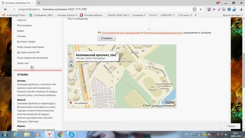
Task: Open Политикой конфиденциальности link
Action: [163, 33]
